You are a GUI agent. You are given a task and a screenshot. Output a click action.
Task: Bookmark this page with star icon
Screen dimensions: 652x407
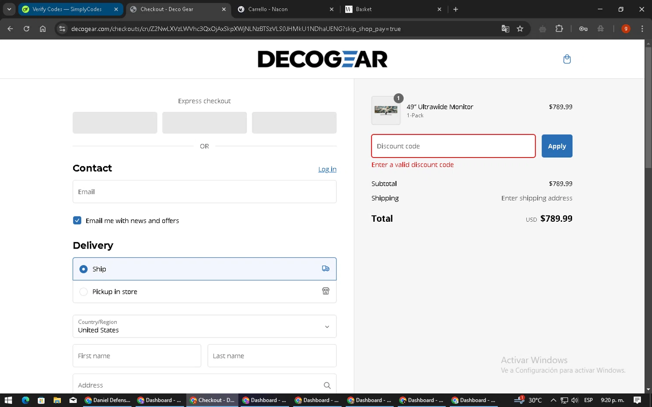click(520, 29)
